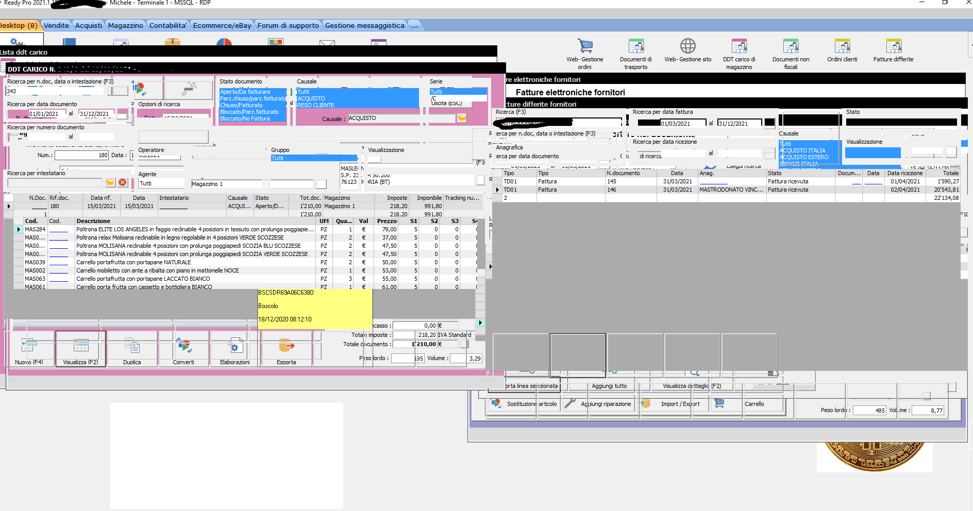Image resolution: width=973 pixels, height=511 pixels.
Task: Open Elaborazioni gear icon
Action: [235, 346]
